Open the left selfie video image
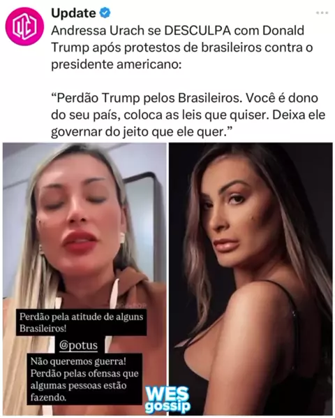Screen dimensions: 335x418 (84, 279)
